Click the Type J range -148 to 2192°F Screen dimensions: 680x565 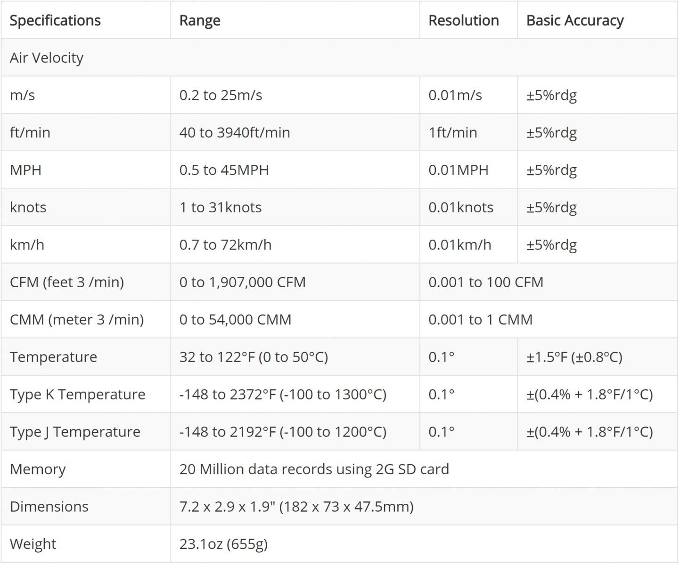click(x=283, y=432)
